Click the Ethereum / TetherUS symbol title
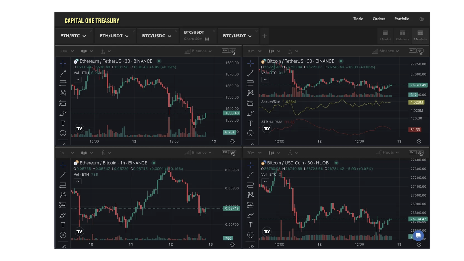 116,61
